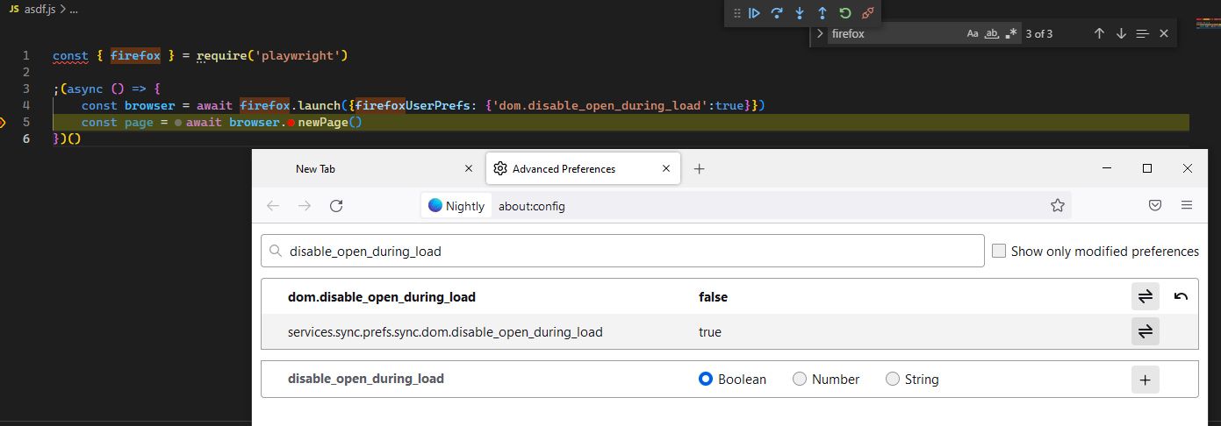Close the Advanced Preferences tab

point(666,169)
